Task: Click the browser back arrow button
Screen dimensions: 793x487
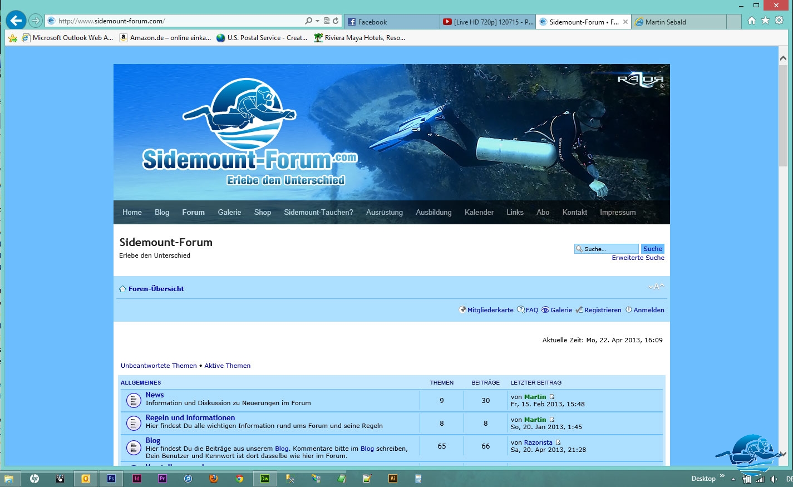Action: click(x=16, y=21)
